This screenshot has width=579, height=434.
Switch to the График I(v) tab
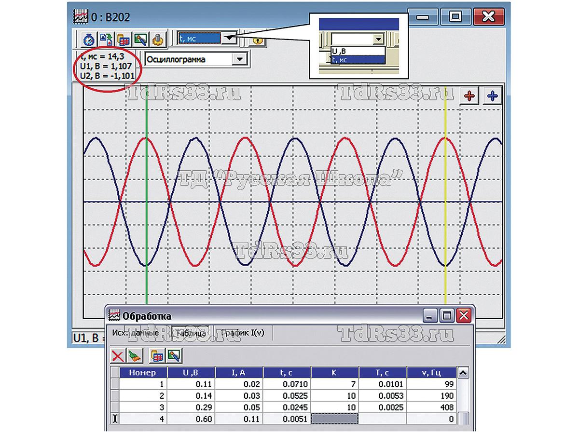pyautogui.click(x=243, y=333)
